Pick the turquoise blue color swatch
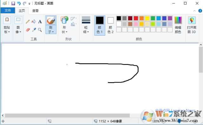Viewport: 203px width, 125px height. coord(159,18)
